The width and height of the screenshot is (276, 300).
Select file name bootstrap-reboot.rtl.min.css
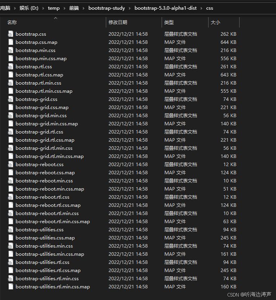pyautogui.click(x=47, y=213)
